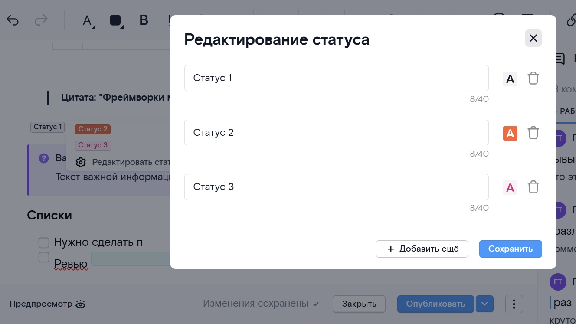Tick the Ревью checkbox
The height and width of the screenshot is (324, 576).
44,257
